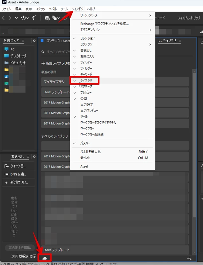Viewport: 203px width, 265px height.
Task: Open the navigation history dropdown chevron
Action: pos(16,18)
